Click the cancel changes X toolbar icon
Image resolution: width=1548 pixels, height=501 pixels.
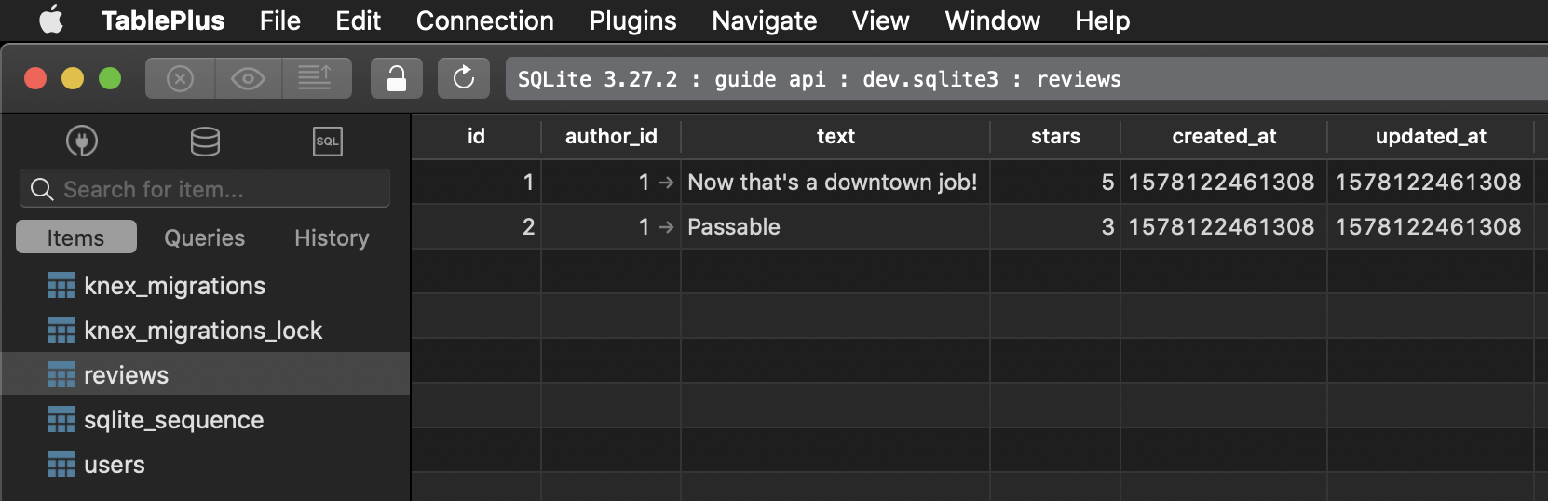180,78
